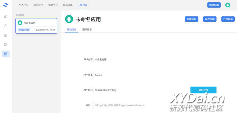237x113 pixels.
Task: Click the unhighlighted grid icon in sidebar
Action: click(6, 45)
